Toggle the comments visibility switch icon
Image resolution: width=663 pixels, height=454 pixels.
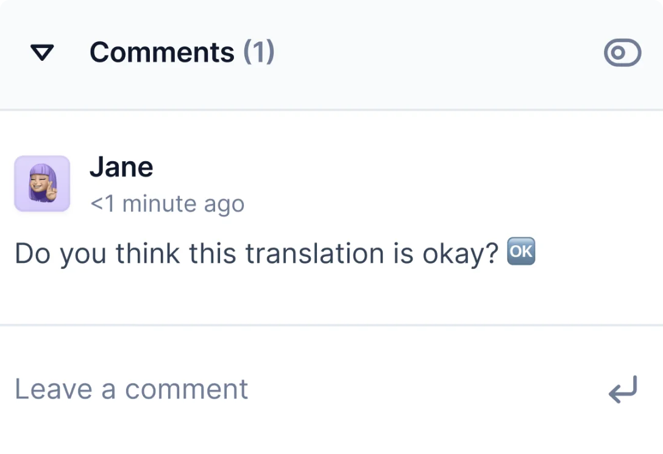click(622, 53)
